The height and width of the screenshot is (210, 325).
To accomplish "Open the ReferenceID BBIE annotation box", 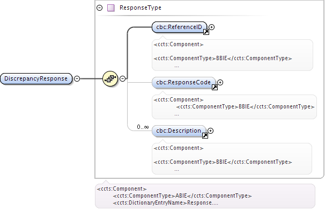I will (232, 55).
